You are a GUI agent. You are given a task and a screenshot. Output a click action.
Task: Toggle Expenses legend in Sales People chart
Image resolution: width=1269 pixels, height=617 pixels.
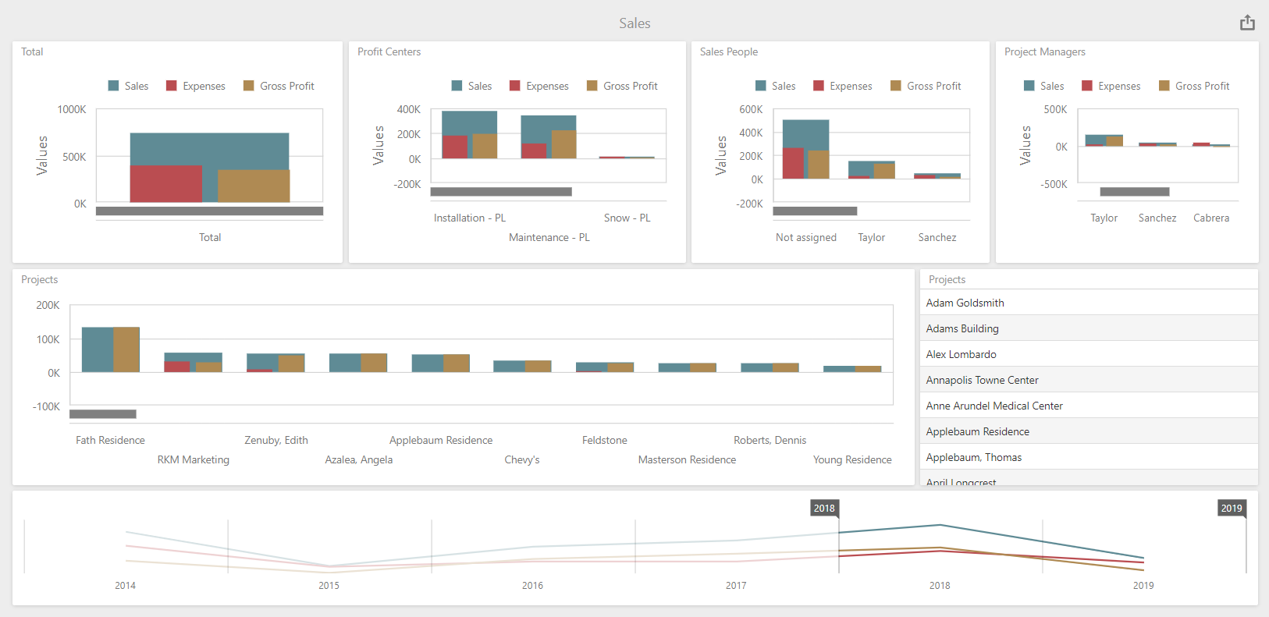(x=842, y=86)
